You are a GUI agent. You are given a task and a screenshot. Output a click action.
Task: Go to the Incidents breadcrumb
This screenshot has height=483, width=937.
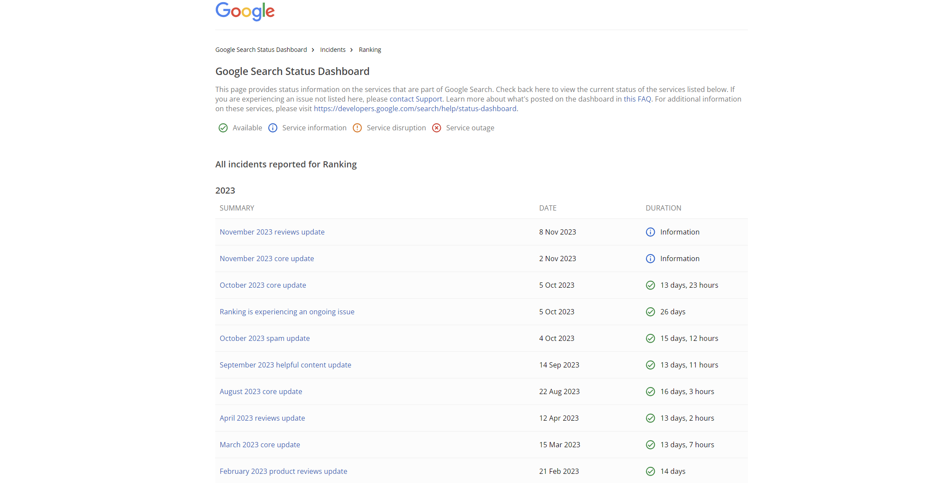[x=332, y=50]
